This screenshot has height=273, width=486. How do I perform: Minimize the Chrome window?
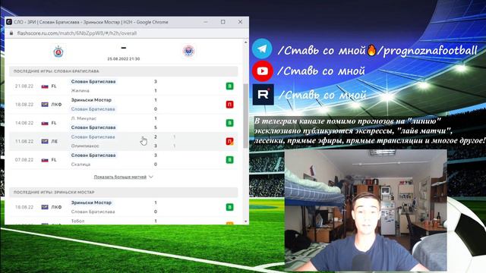[206, 22]
